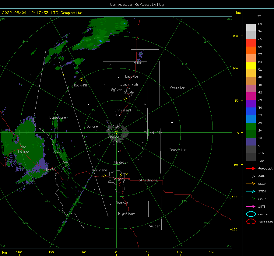Click the Composite_Reflectivity title text
The height and width of the screenshot is (256, 274).
(x=137, y=5)
